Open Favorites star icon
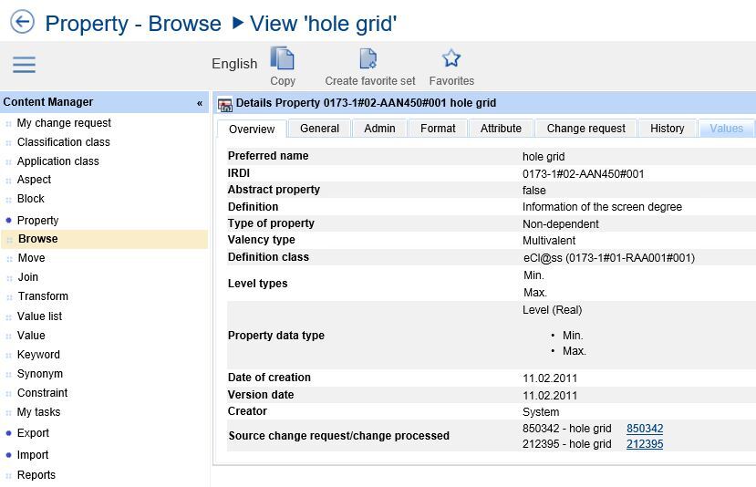Viewport: 756px width, 487px height. [x=451, y=59]
